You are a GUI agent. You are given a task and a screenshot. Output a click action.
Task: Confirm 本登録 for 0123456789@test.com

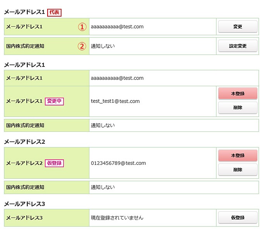pyautogui.click(x=237, y=155)
